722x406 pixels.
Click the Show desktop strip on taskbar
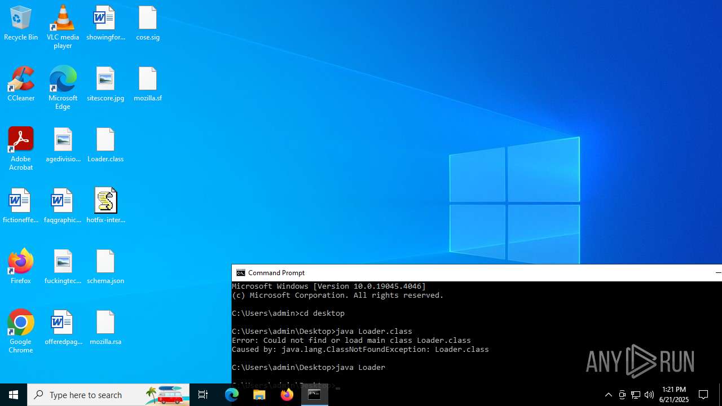click(720, 395)
